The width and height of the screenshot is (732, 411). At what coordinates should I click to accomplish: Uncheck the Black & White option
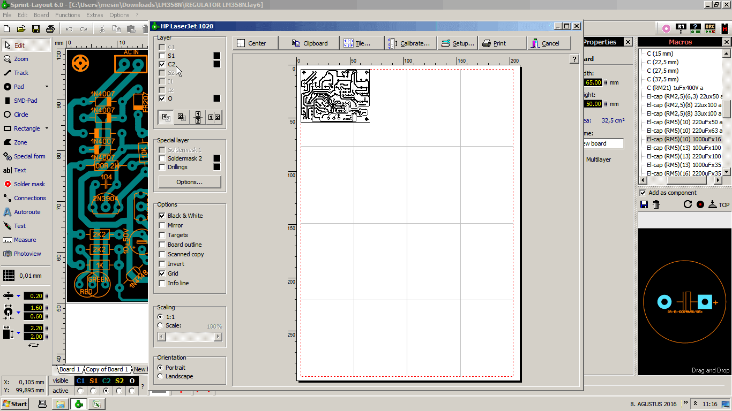coord(162,216)
